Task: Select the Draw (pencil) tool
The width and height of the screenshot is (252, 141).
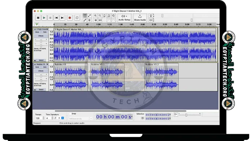Action: (85, 20)
